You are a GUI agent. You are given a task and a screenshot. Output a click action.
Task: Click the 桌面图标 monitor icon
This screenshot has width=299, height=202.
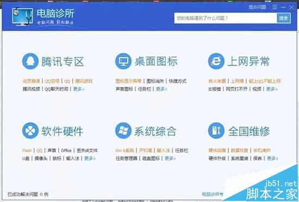123,61
